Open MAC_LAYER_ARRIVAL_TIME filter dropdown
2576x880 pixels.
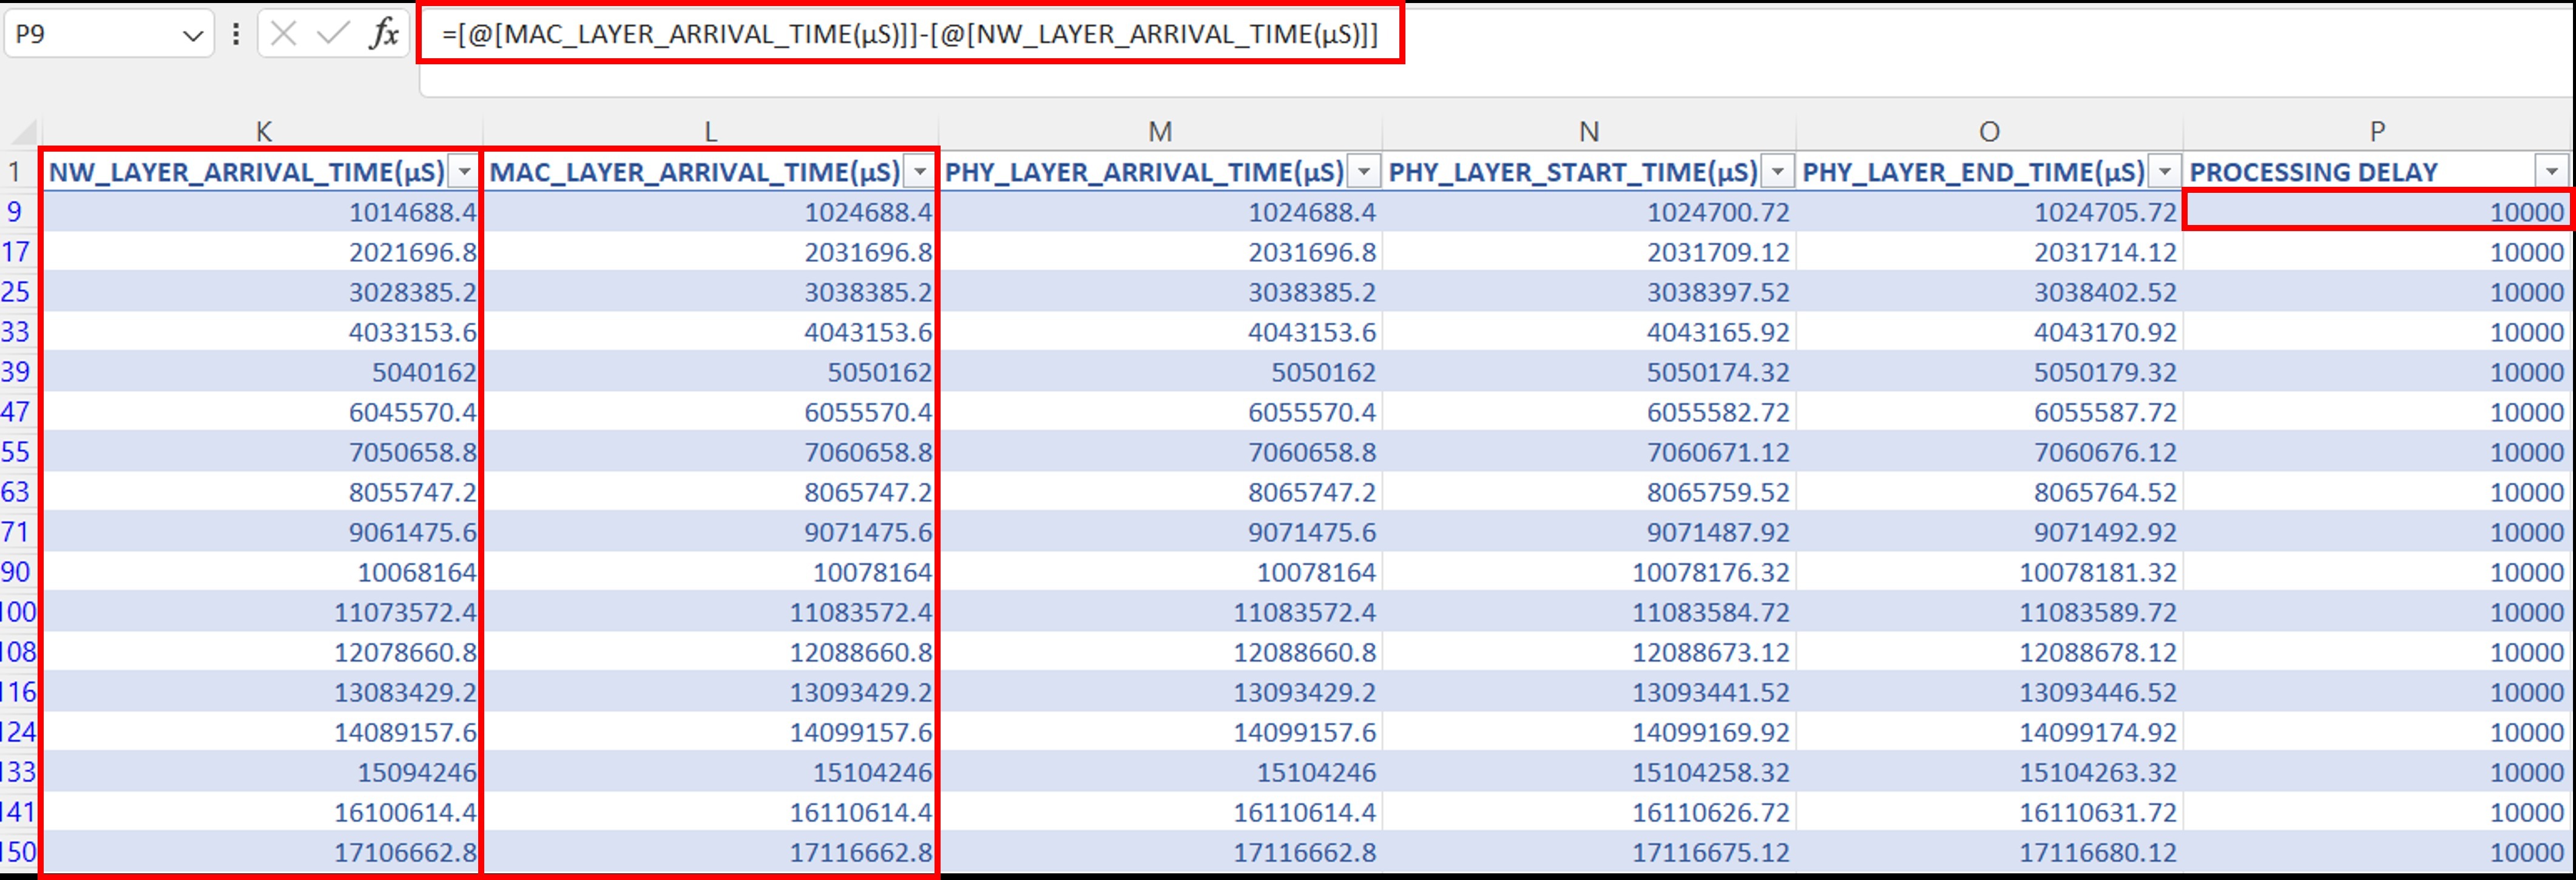pos(919,172)
